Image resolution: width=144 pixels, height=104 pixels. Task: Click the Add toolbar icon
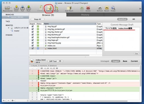pyautogui.click(x=82, y=8)
